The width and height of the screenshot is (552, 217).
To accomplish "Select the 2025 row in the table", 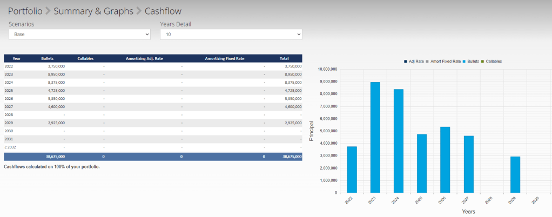I will click(x=153, y=91).
